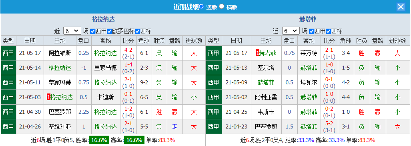Click handicap 1.5 in the 21-04-23 row
The image size is (411, 146).
pos(289,127)
